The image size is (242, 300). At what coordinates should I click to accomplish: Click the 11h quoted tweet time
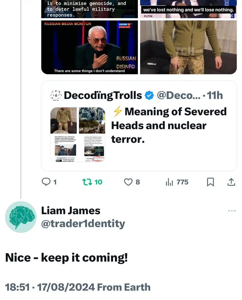(x=215, y=96)
